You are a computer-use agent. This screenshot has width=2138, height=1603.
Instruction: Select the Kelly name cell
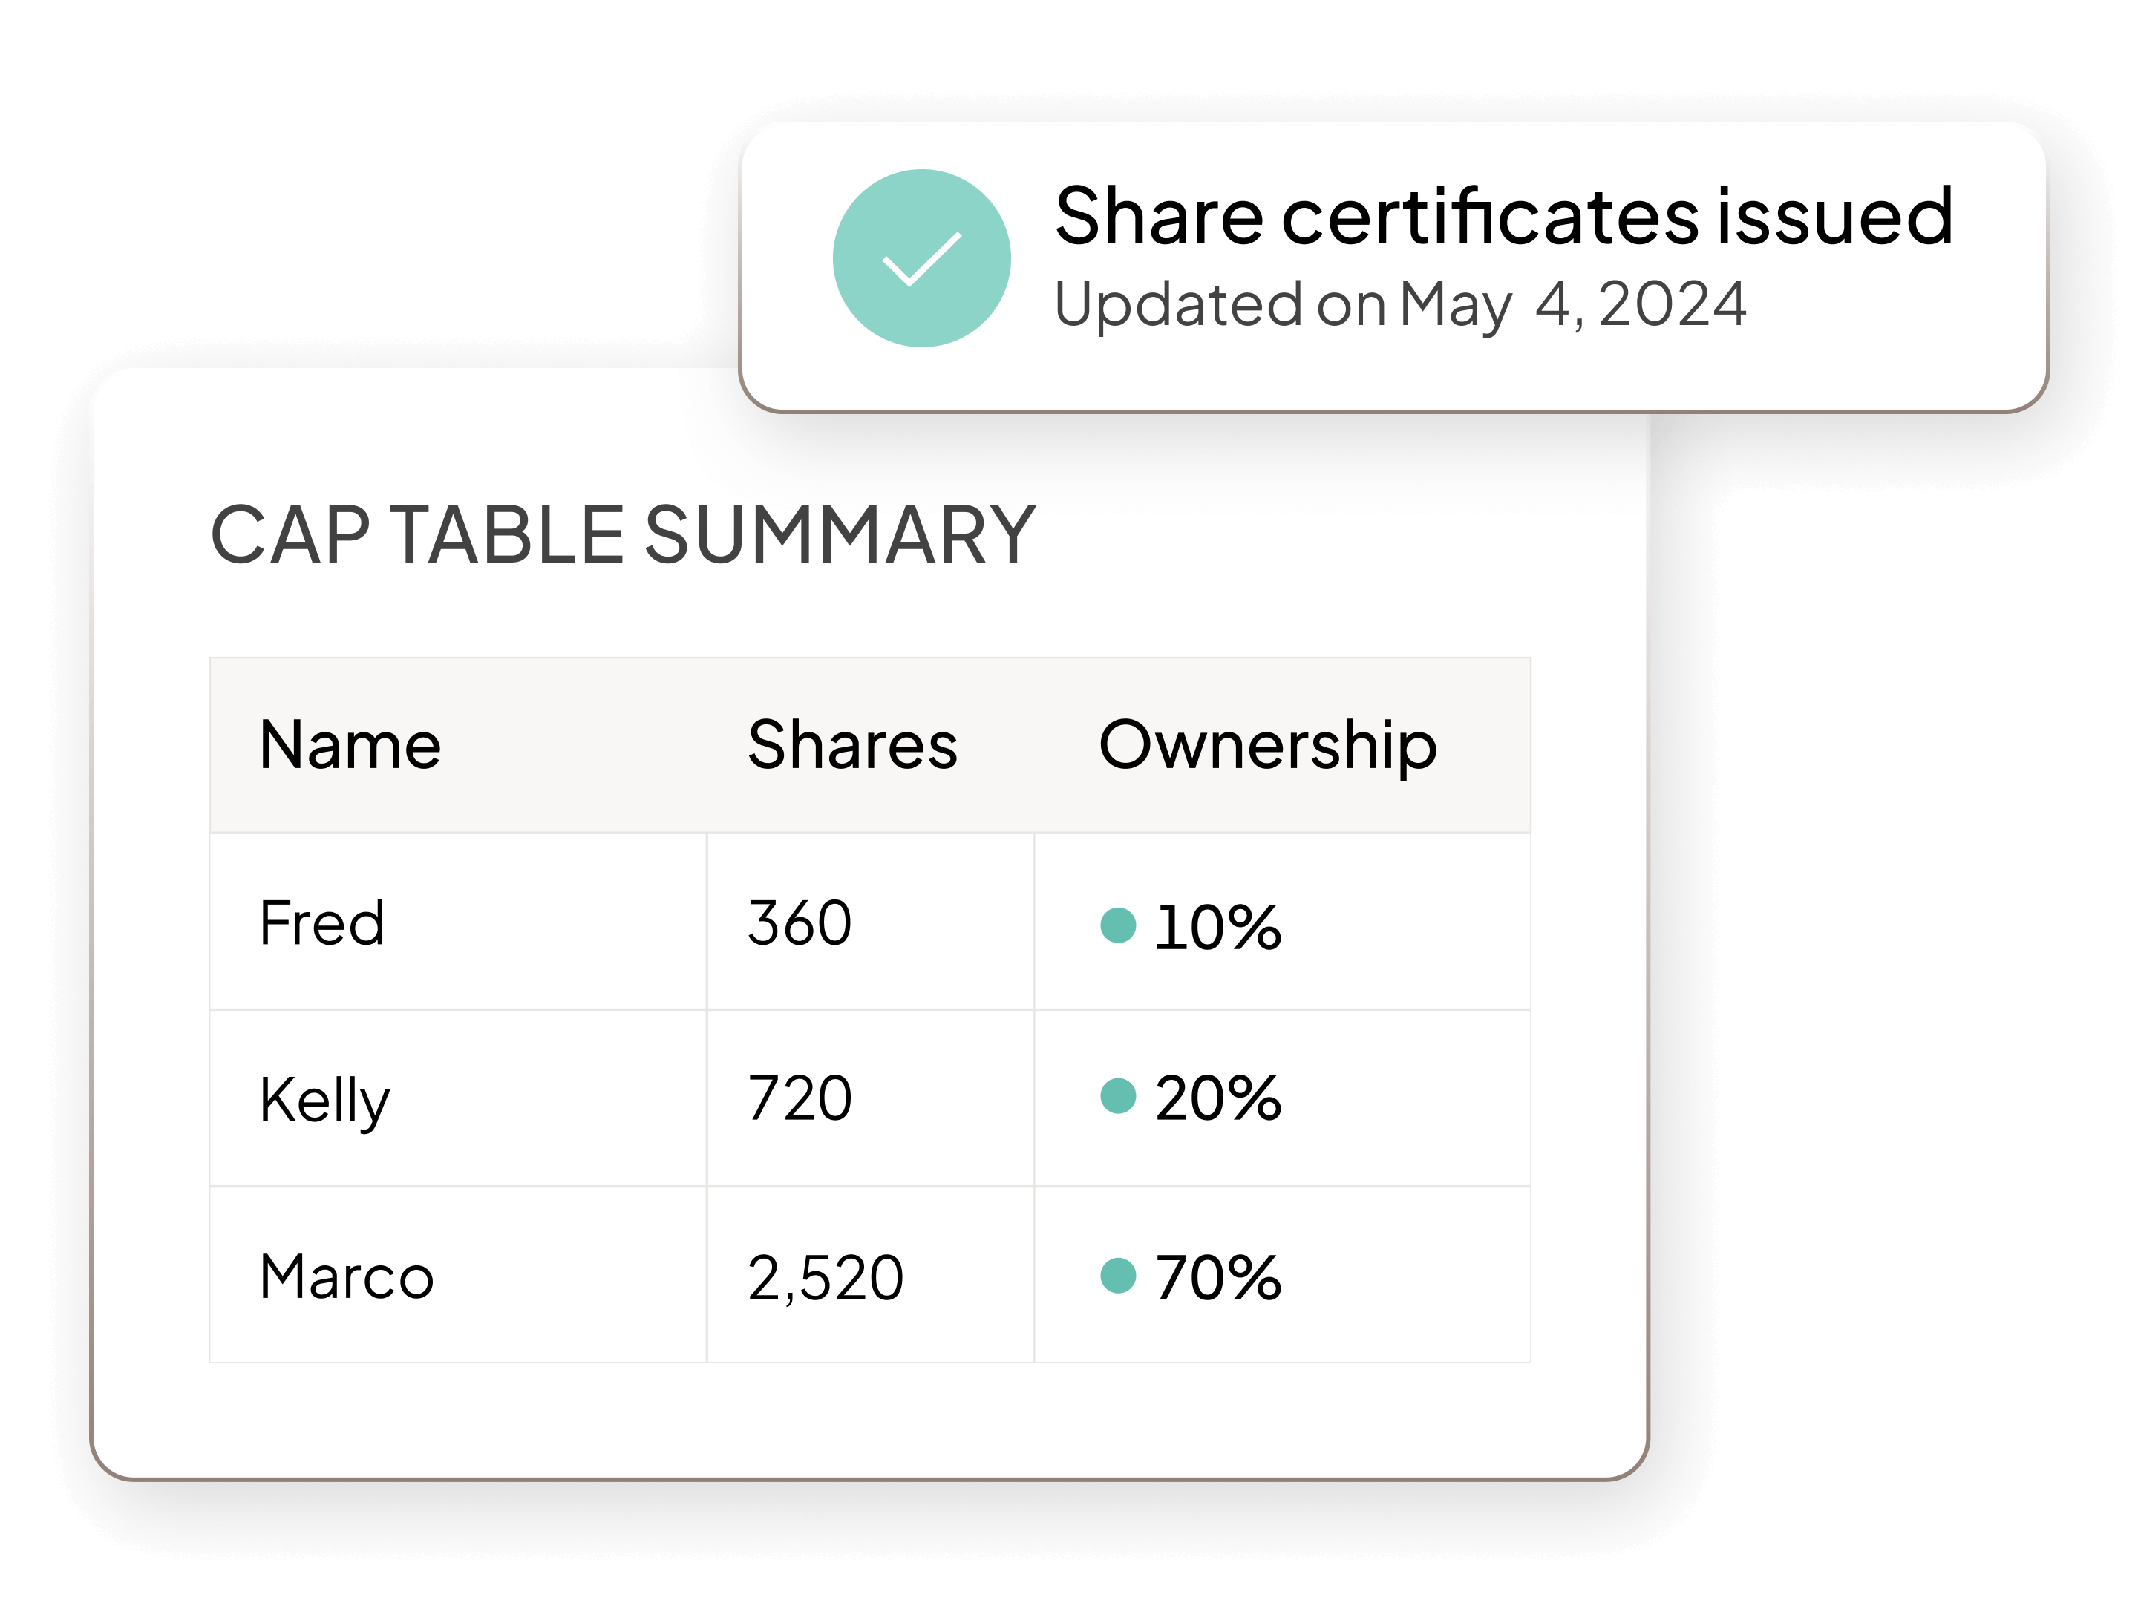click(458, 1098)
